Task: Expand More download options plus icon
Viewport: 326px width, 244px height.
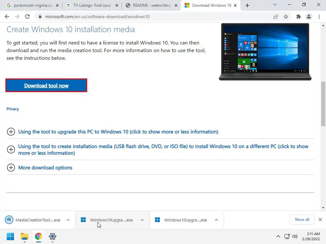Action: pos(11,168)
